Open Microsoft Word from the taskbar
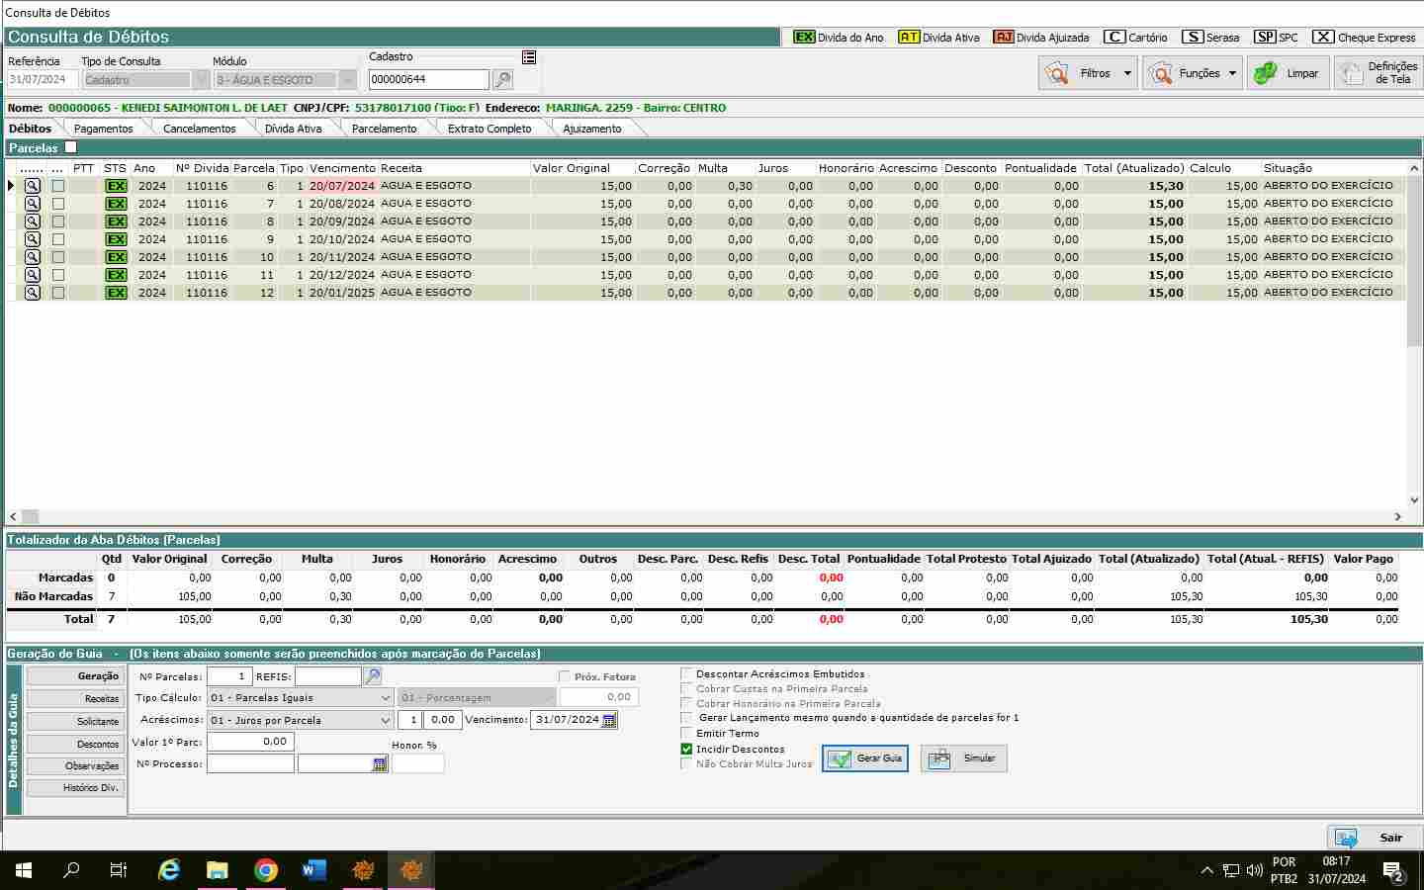The height and width of the screenshot is (890, 1424). coord(313,870)
